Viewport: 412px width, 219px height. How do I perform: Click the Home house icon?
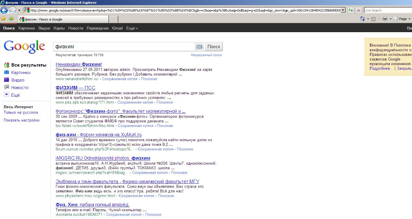(362, 19)
